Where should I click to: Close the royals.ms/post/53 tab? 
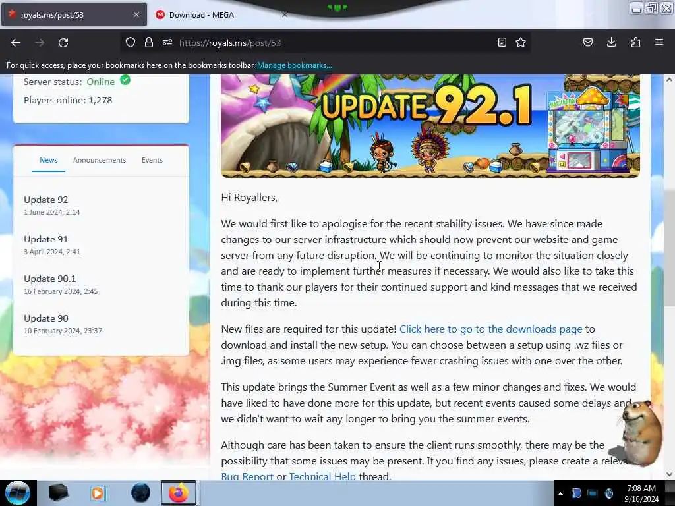pyautogui.click(x=136, y=14)
